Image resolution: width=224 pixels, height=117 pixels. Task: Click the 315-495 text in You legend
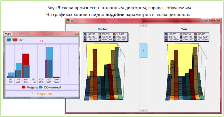coord(201,34)
